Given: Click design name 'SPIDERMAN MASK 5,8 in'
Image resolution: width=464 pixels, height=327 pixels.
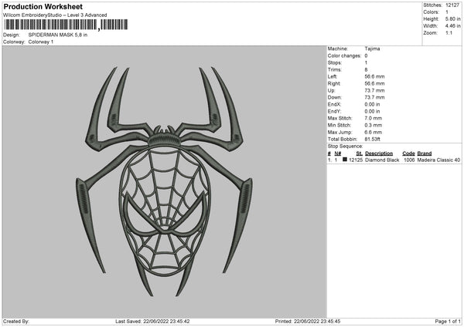Looking at the screenshot, I should (58, 35).
